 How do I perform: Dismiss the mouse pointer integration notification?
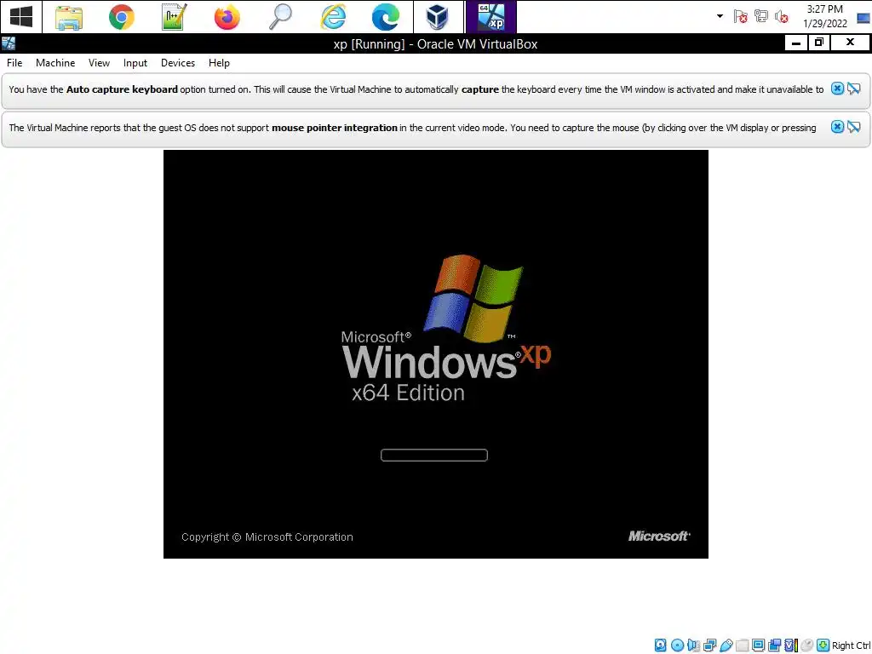837,127
